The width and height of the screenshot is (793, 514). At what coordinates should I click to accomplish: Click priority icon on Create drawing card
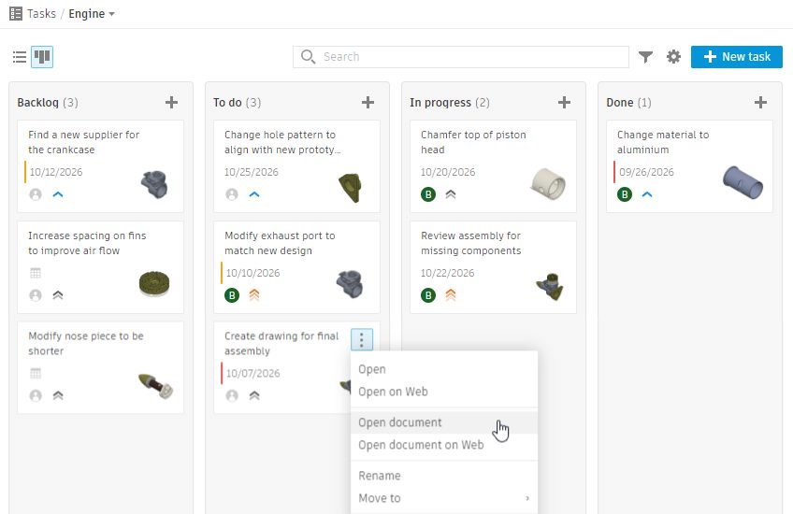[x=254, y=395]
